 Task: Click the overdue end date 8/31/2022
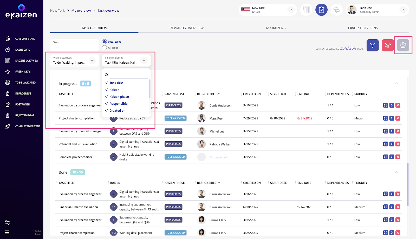[x=305, y=118]
